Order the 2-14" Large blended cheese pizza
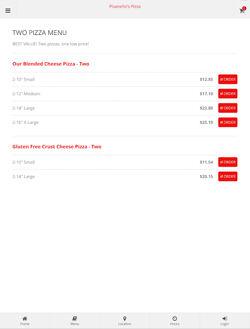Image resolution: width=250 pixels, height=329 pixels. (227, 108)
